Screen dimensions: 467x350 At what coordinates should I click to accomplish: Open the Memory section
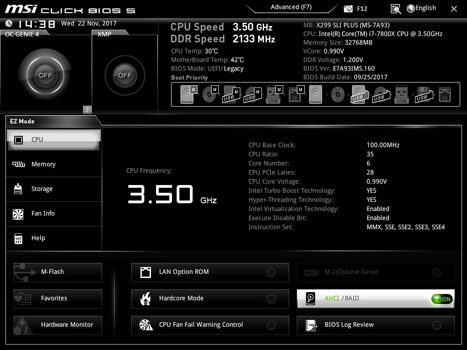(x=54, y=164)
